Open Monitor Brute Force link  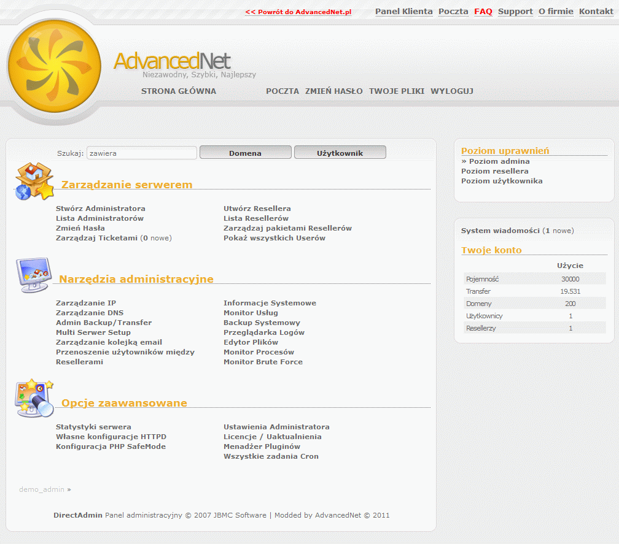pyautogui.click(x=263, y=362)
